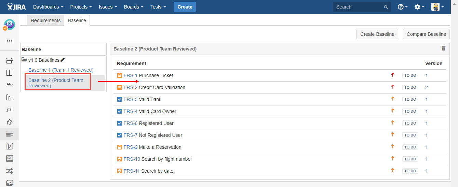Edit v1.0 Baselines with pencil icon
This screenshot has height=187, width=458.
point(62,60)
